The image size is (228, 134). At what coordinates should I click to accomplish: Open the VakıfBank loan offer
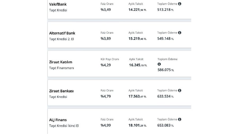point(58,4)
